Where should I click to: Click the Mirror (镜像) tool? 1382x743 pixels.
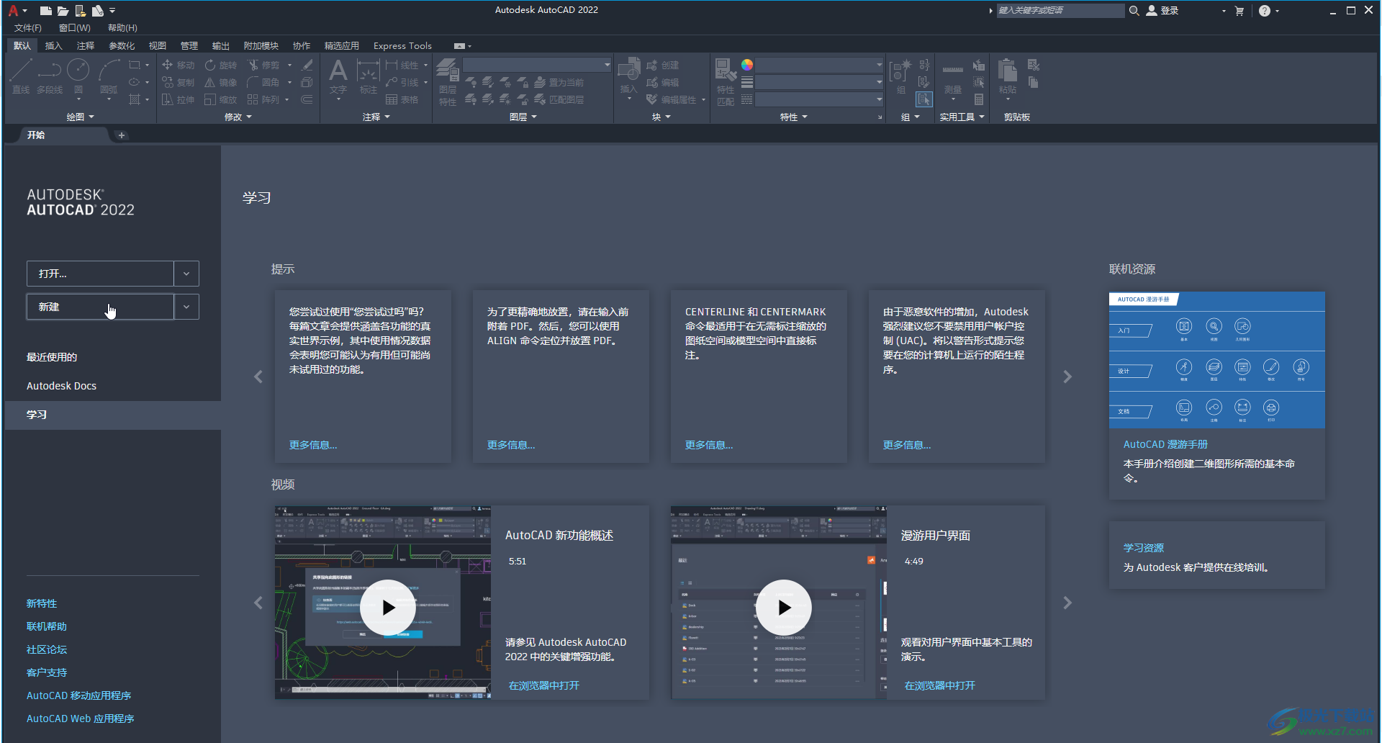pyautogui.click(x=221, y=82)
